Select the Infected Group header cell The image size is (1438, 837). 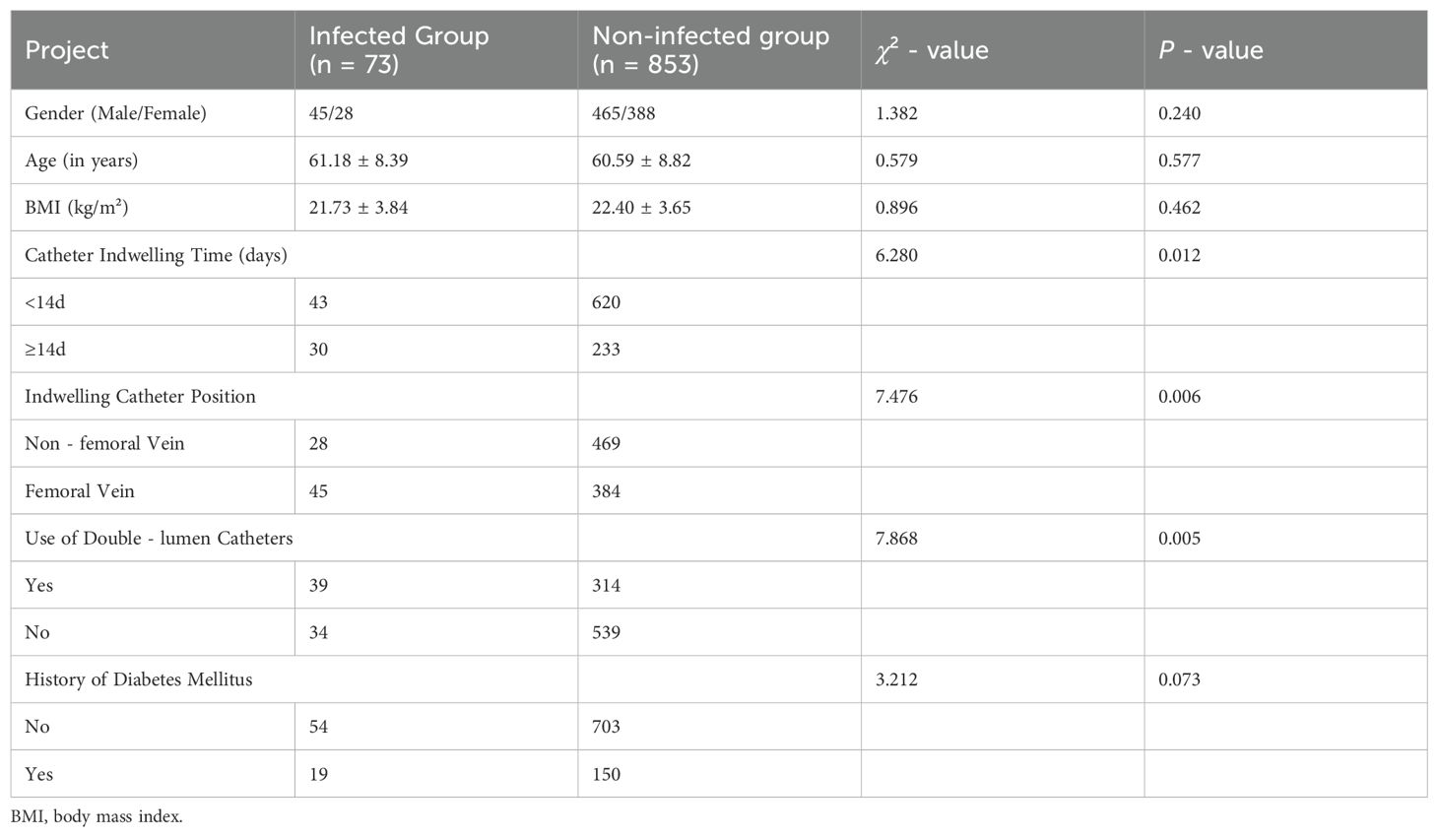coord(436,50)
